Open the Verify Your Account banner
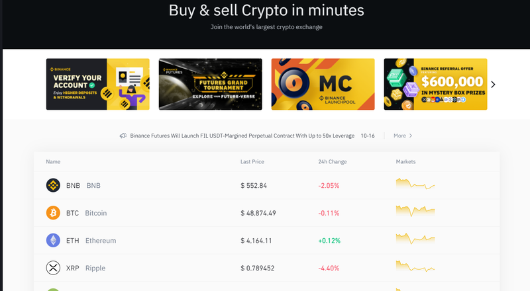The height and width of the screenshot is (291, 530). (97, 85)
